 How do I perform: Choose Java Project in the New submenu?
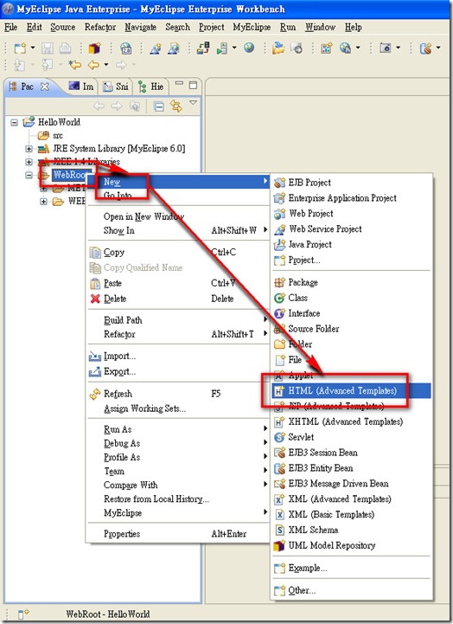coord(351,244)
